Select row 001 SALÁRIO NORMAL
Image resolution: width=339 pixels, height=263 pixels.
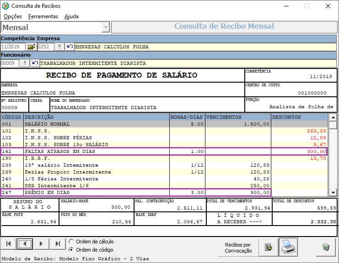click(x=164, y=124)
